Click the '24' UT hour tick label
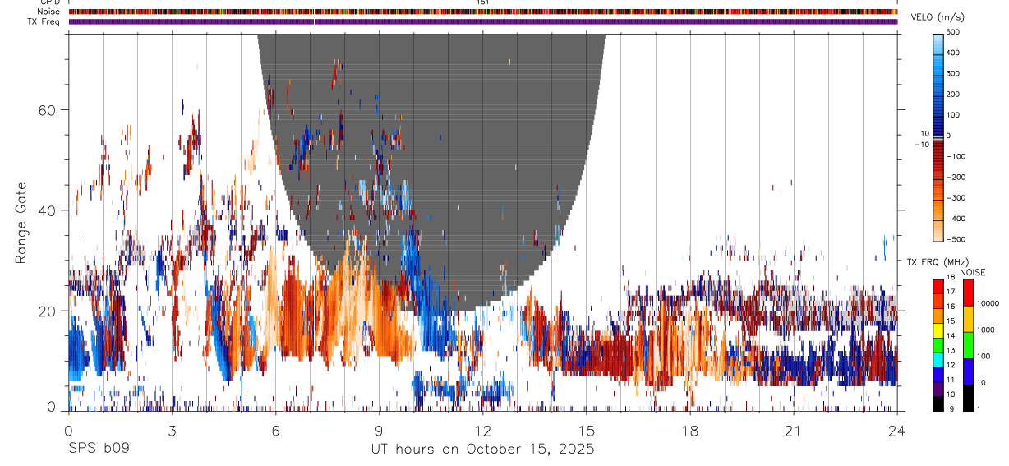Image resolution: width=1009 pixels, height=466 pixels. [x=896, y=431]
